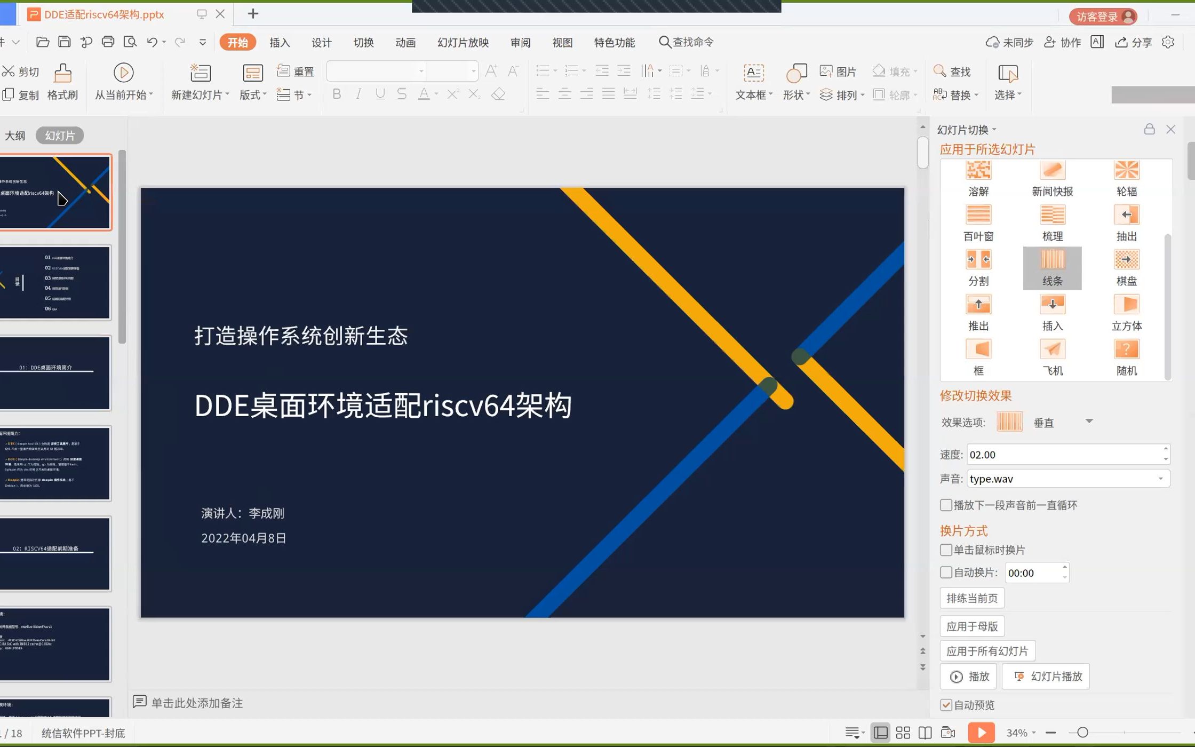1195x747 pixels.
Task: Pick the 梳理 comb transition
Action: tap(1053, 224)
